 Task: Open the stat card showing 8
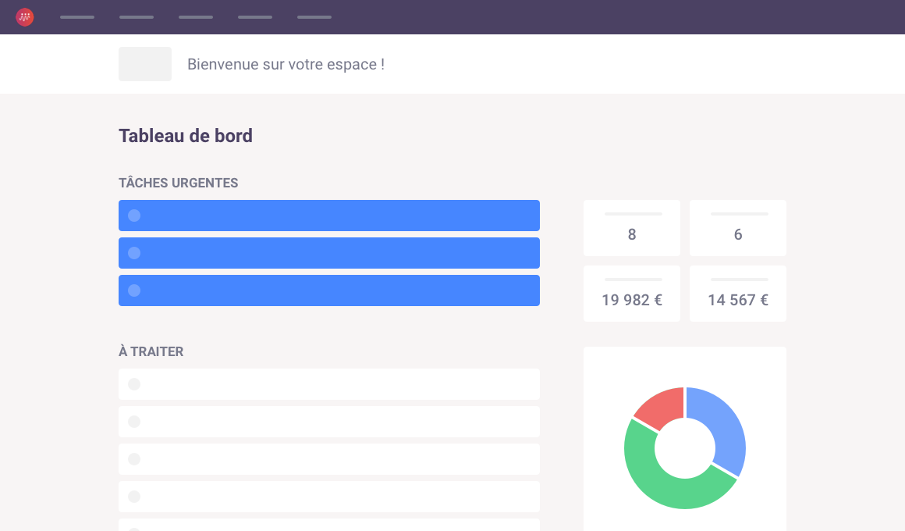[x=632, y=228]
